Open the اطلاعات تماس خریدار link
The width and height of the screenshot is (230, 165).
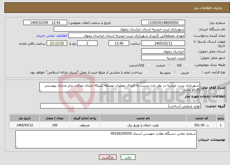tap(52, 36)
